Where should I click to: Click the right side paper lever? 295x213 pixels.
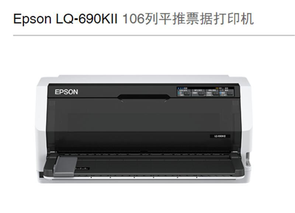pyautogui.click(x=248, y=160)
